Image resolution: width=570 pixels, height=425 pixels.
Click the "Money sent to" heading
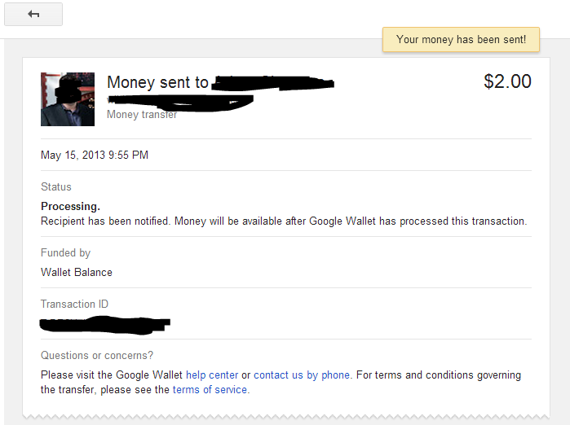(157, 82)
